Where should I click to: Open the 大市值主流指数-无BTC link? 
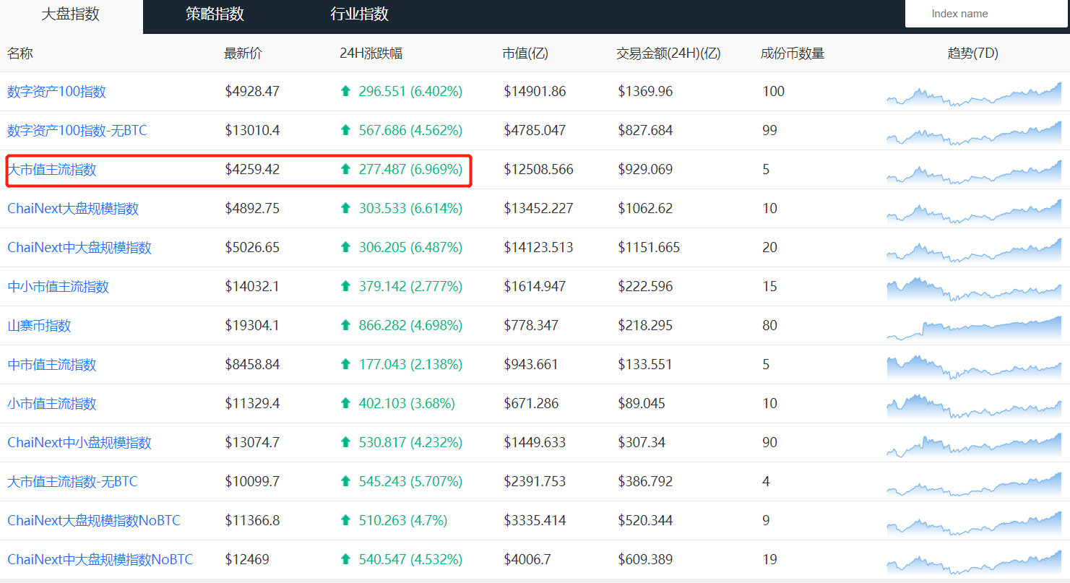pyautogui.click(x=72, y=482)
